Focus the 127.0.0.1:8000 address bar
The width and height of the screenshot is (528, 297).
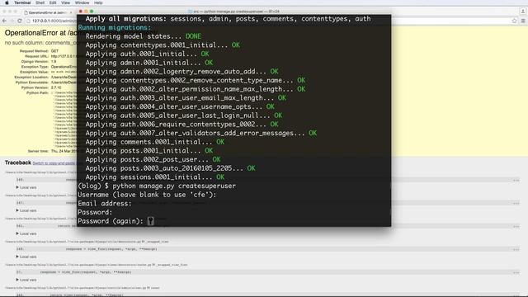coord(51,21)
